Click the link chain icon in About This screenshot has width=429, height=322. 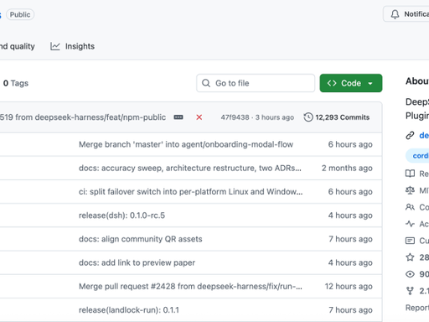coord(410,135)
